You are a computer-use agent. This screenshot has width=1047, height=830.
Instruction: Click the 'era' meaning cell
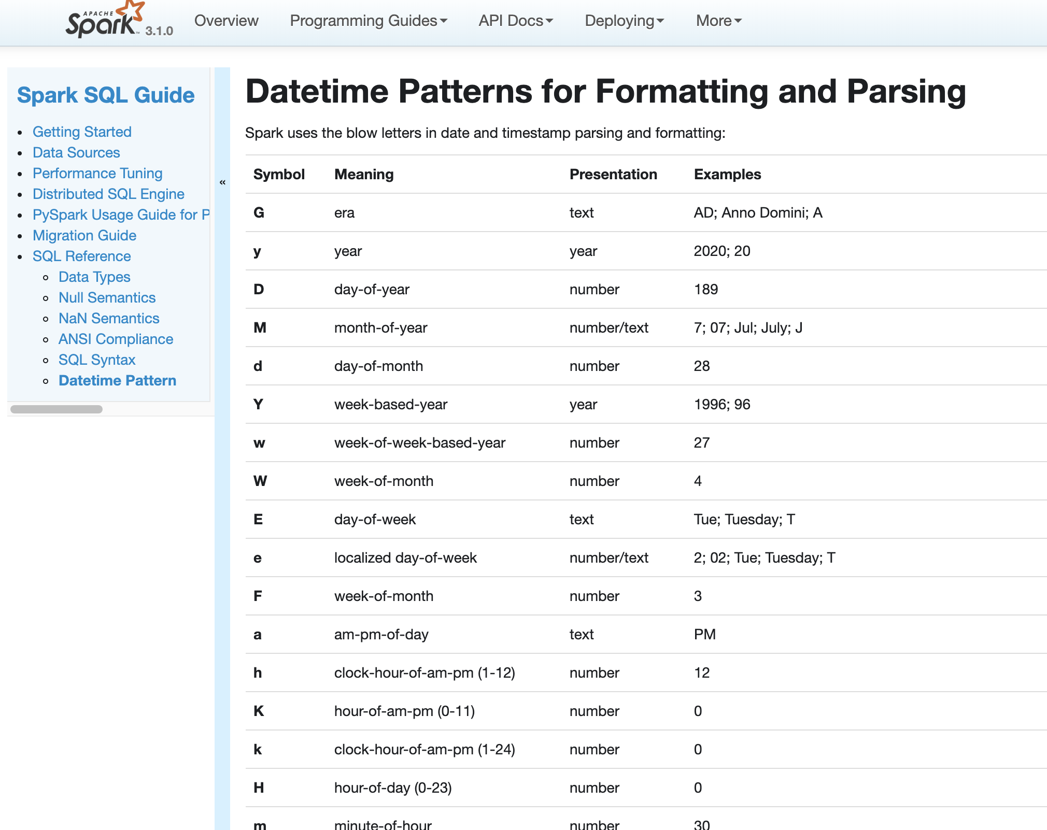pos(344,212)
